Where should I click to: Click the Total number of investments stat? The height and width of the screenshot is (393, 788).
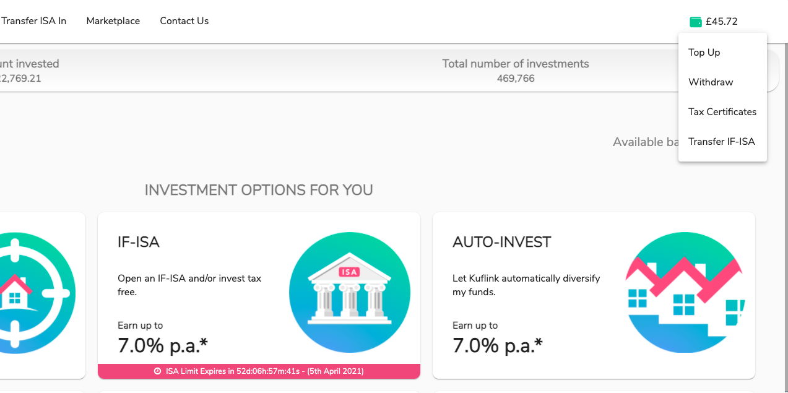pos(516,71)
